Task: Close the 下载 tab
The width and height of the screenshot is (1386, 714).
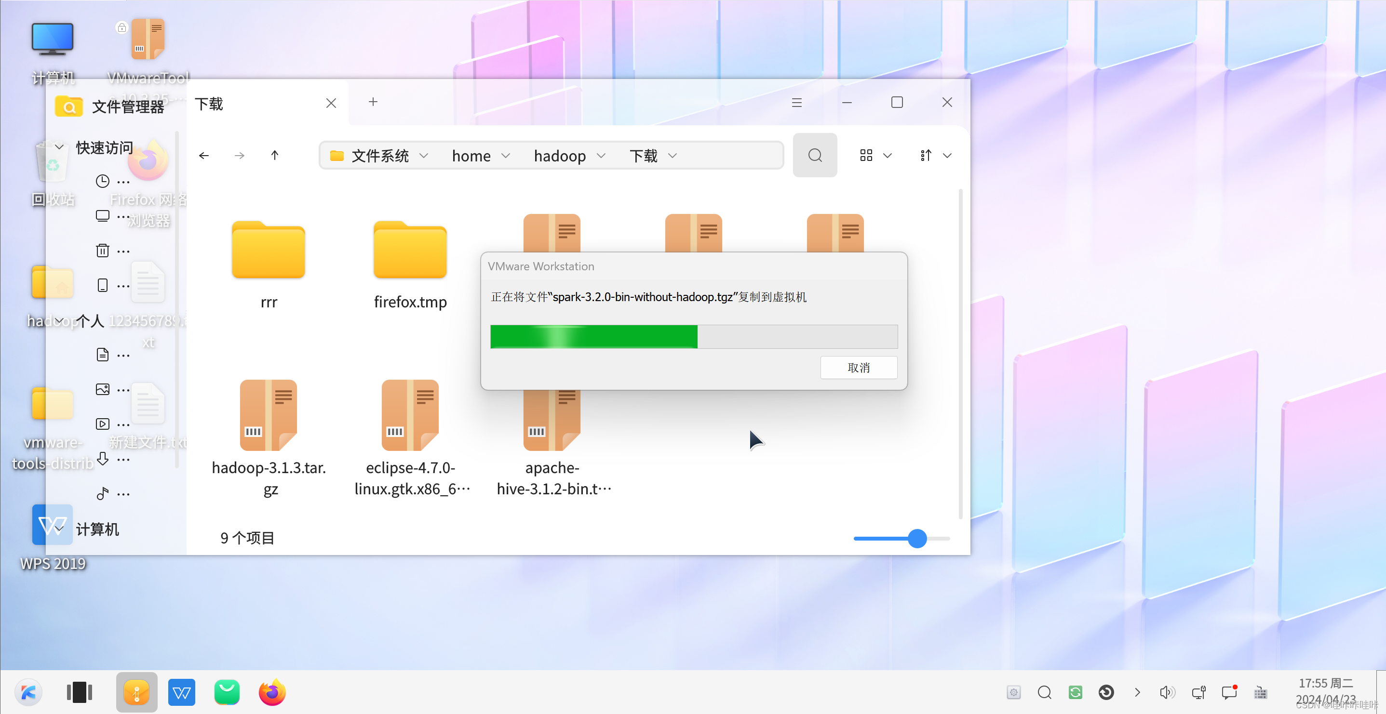Action: 331,103
